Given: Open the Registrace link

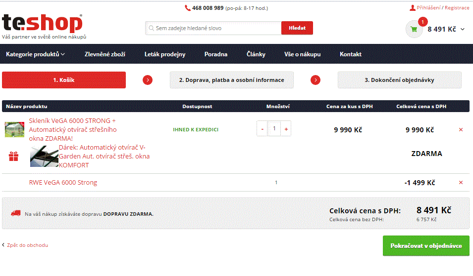Looking at the screenshot, I should pos(457,8).
